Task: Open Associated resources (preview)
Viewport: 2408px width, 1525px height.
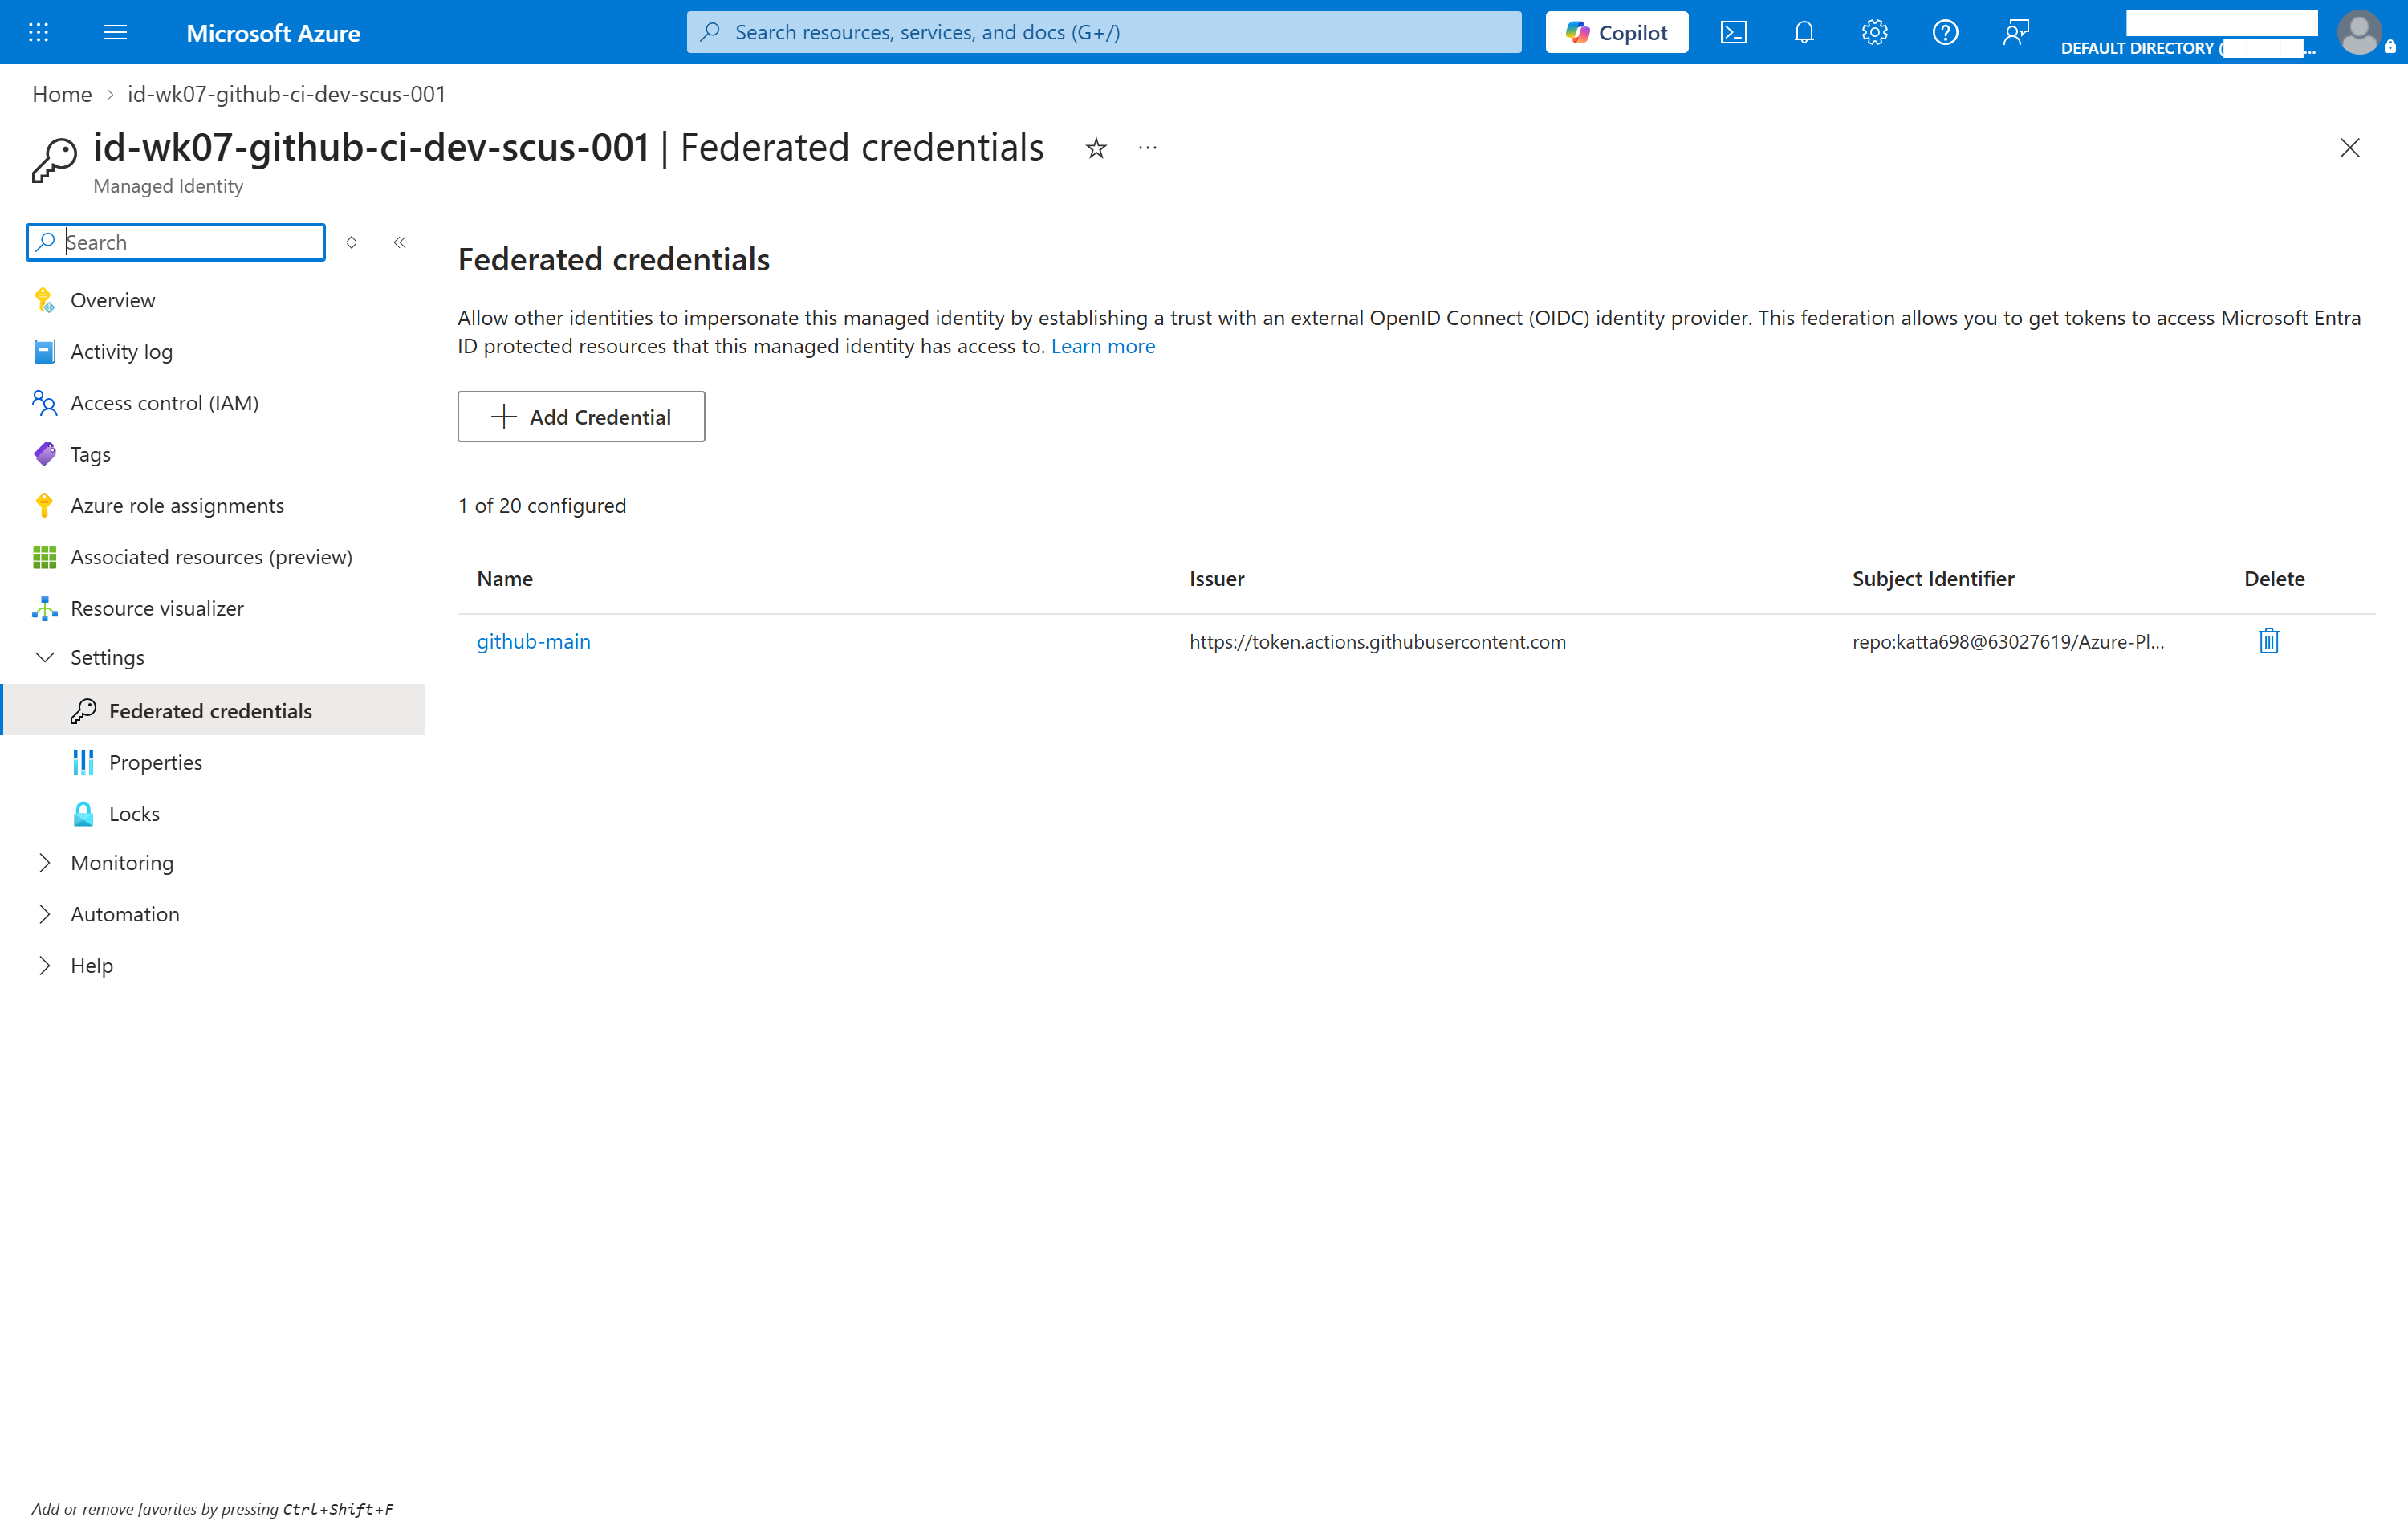Action: [x=213, y=557]
